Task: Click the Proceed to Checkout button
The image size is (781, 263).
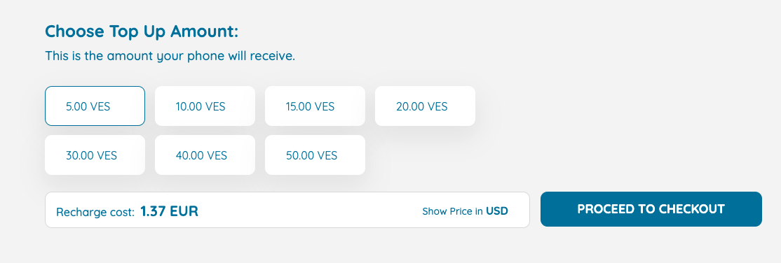Action: [651, 209]
